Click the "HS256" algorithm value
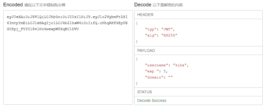 [169, 35]
